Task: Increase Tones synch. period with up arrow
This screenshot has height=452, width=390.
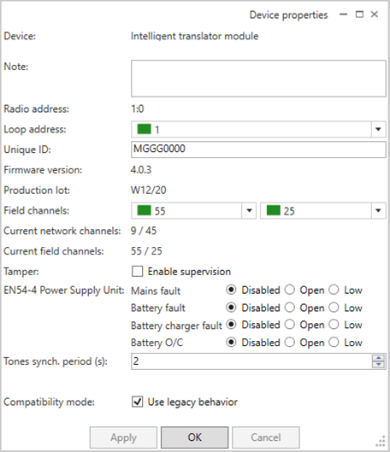Action: point(378,358)
